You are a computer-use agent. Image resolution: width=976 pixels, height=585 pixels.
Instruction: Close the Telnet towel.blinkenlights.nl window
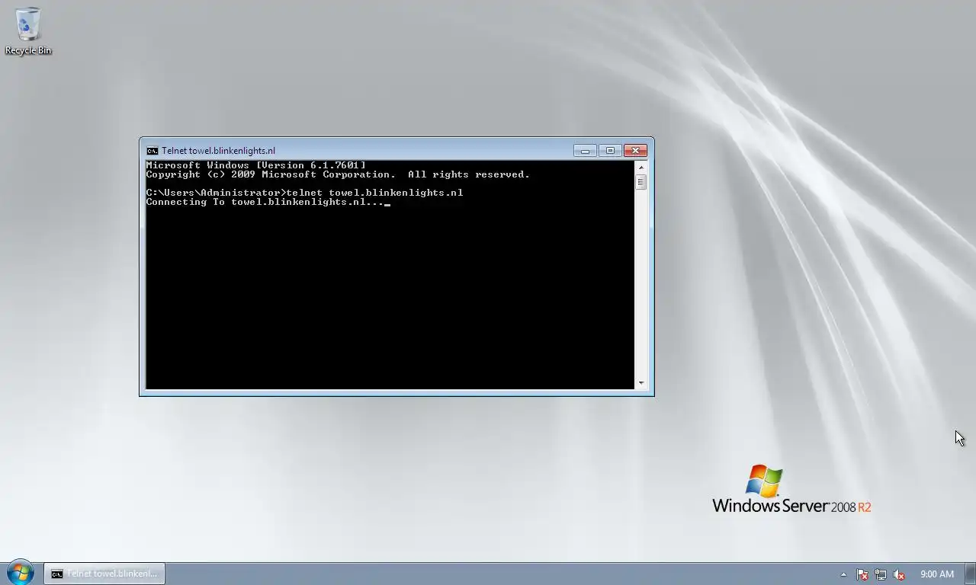tap(635, 151)
